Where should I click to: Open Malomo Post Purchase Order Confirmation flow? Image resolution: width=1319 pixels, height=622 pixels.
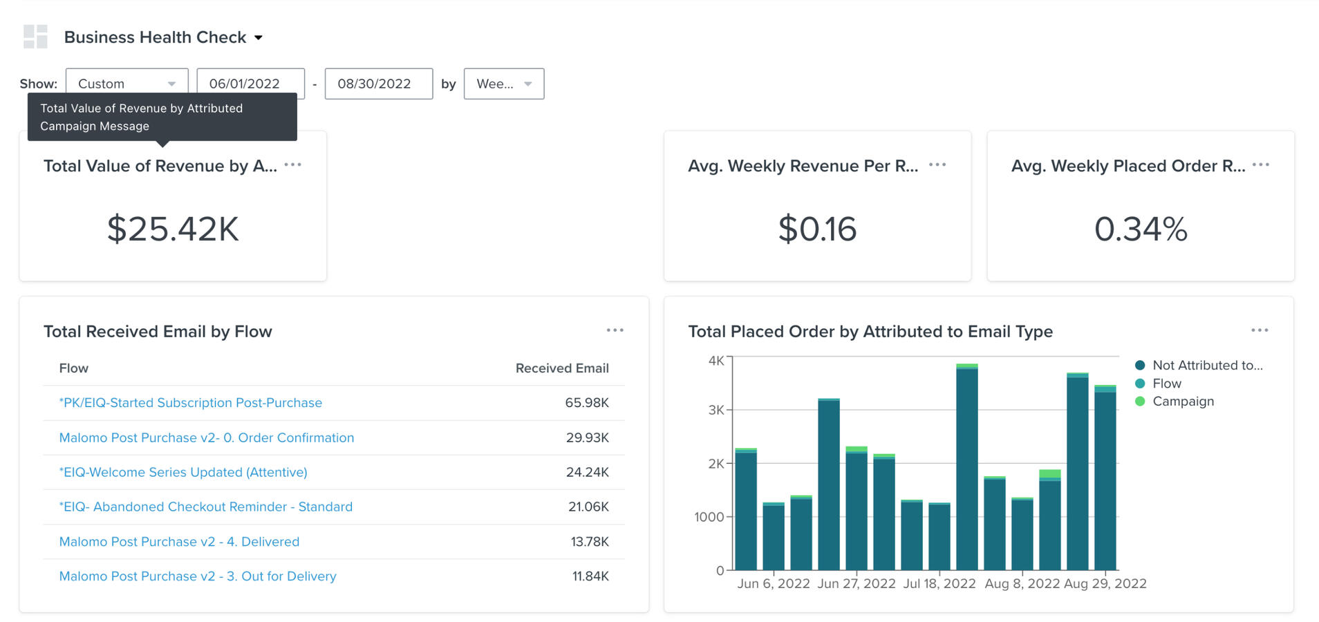(207, 437)
